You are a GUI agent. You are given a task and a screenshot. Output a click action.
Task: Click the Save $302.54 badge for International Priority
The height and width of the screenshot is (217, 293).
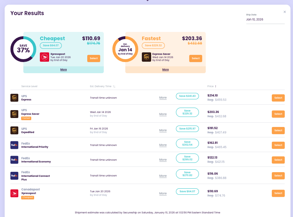tap(187, 145)
